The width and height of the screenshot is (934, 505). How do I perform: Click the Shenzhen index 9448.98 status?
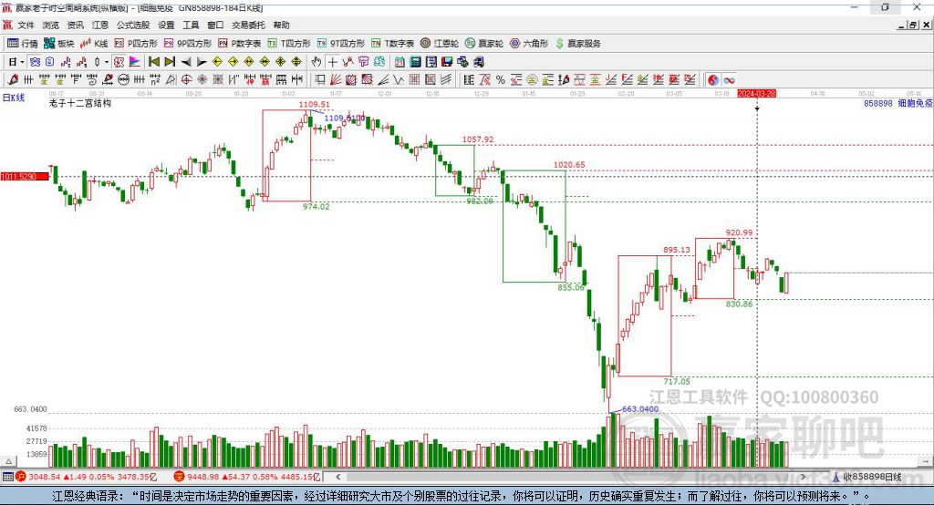pos(247,477)
